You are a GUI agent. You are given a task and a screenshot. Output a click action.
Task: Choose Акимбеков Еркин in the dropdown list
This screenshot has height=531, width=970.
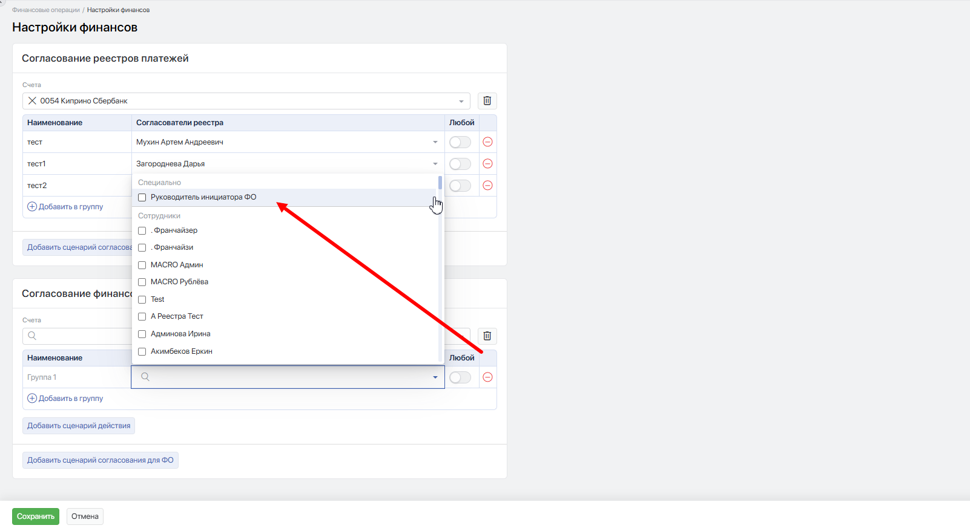pyautogui.click(x=181, y=351)
